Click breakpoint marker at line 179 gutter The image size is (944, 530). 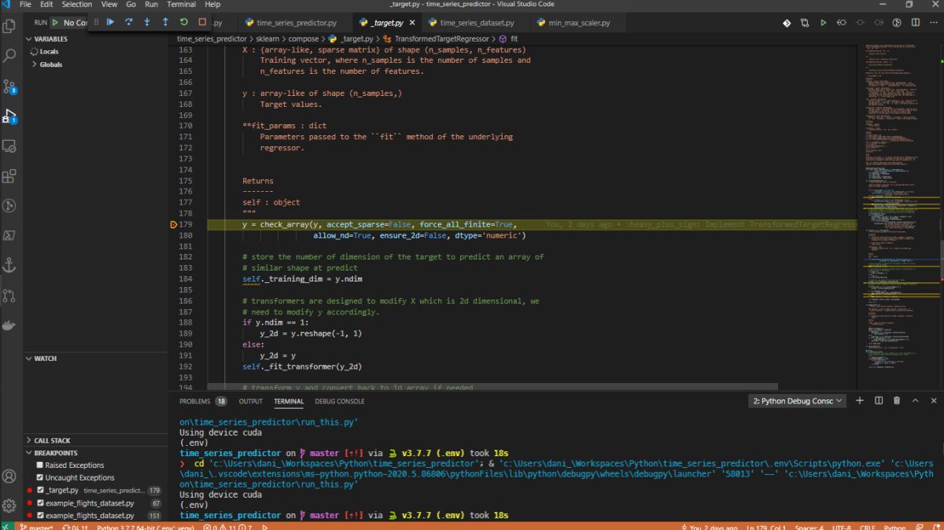pyautogui.click(x=174, y=225)
